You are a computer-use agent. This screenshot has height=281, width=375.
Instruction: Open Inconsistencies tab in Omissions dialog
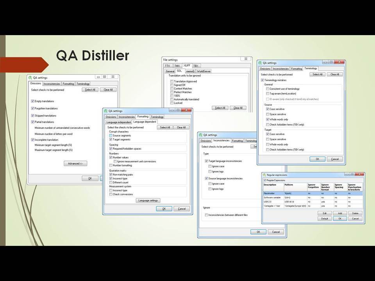(52, 84)
